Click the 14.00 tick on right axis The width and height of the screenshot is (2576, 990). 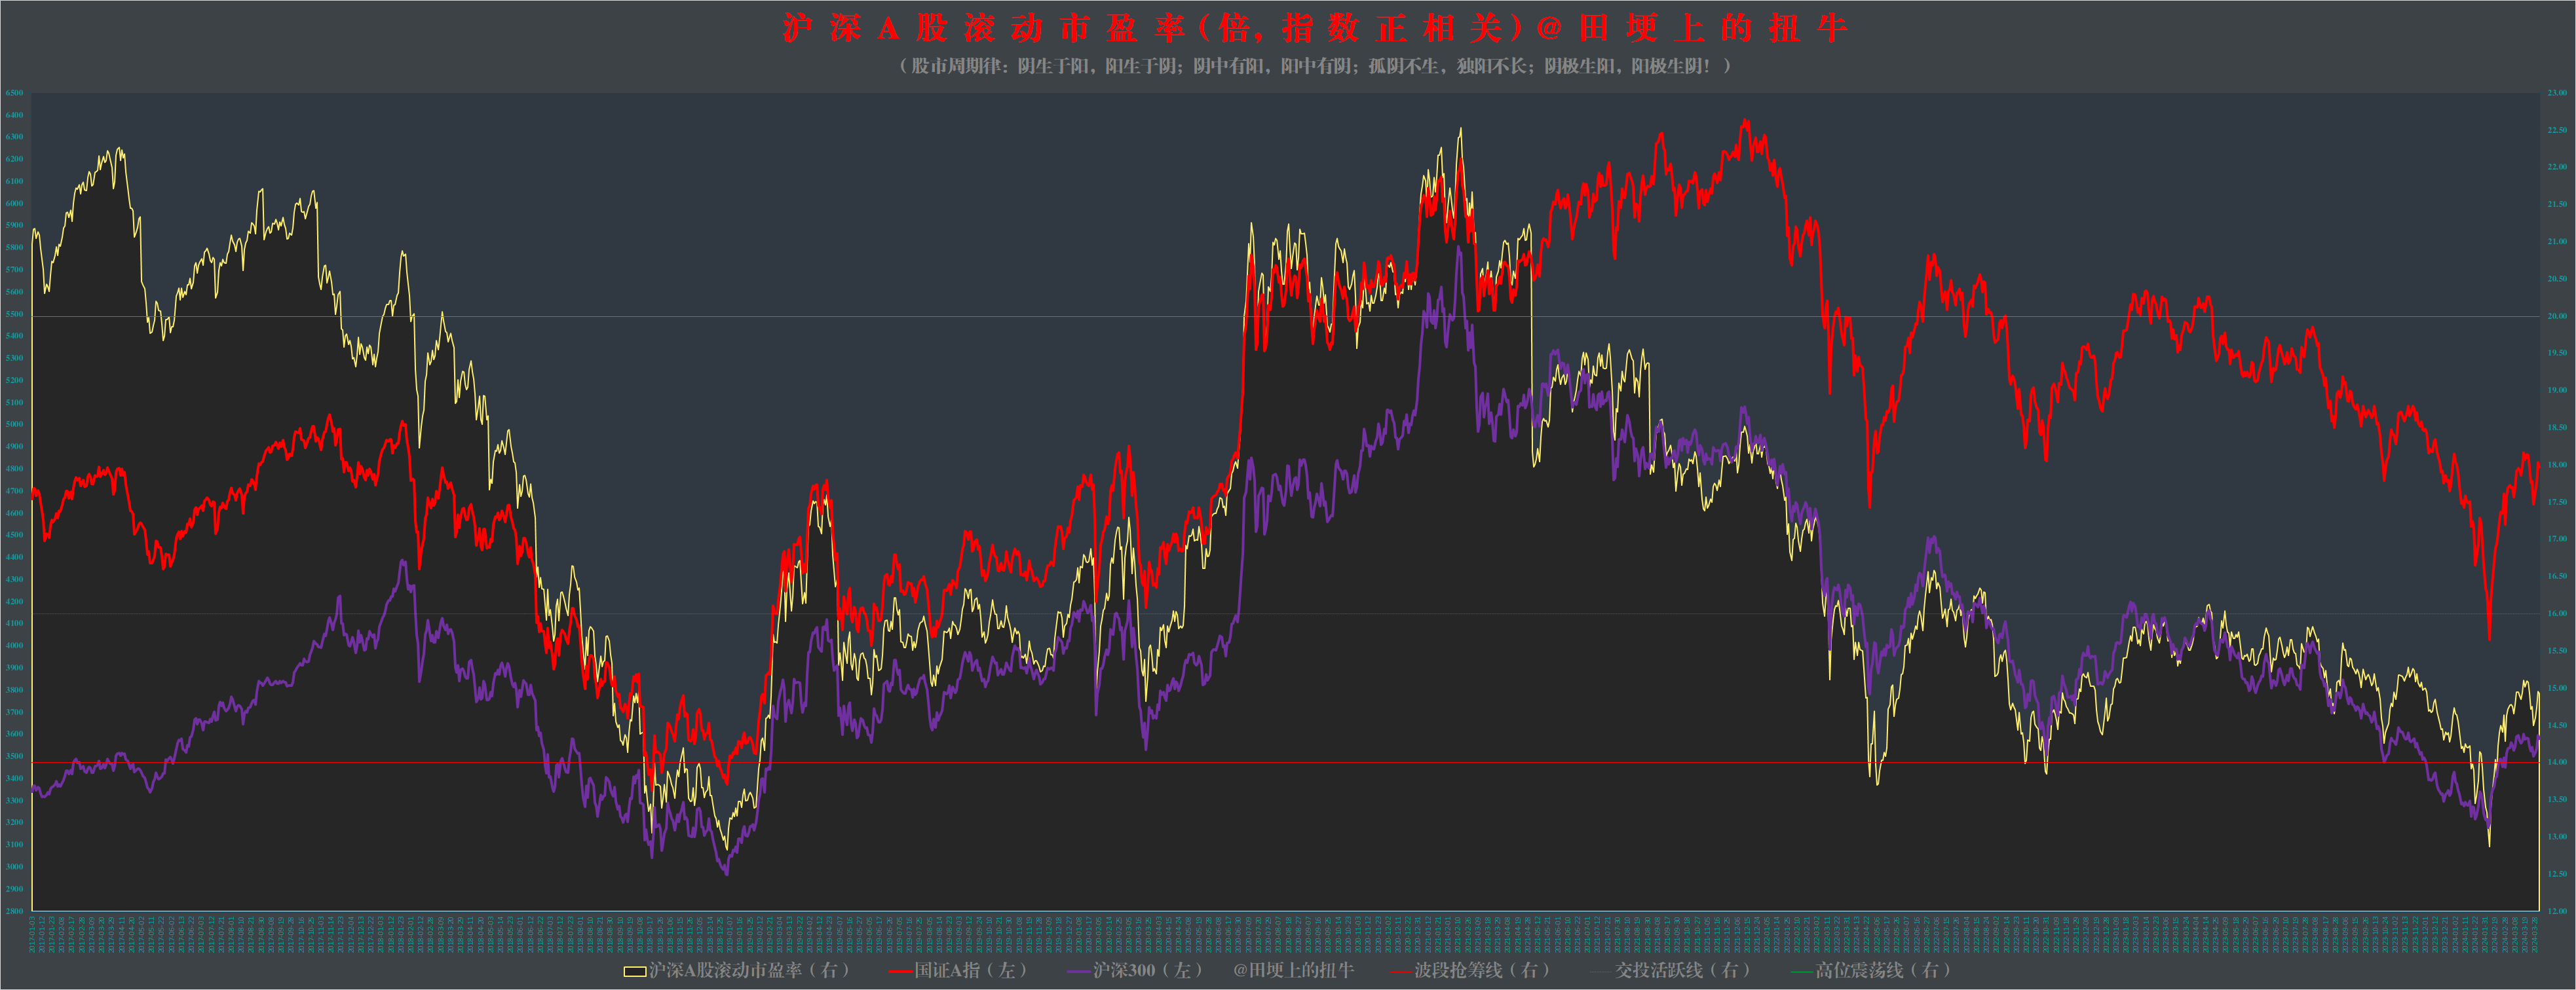[x=2557, y=762]
